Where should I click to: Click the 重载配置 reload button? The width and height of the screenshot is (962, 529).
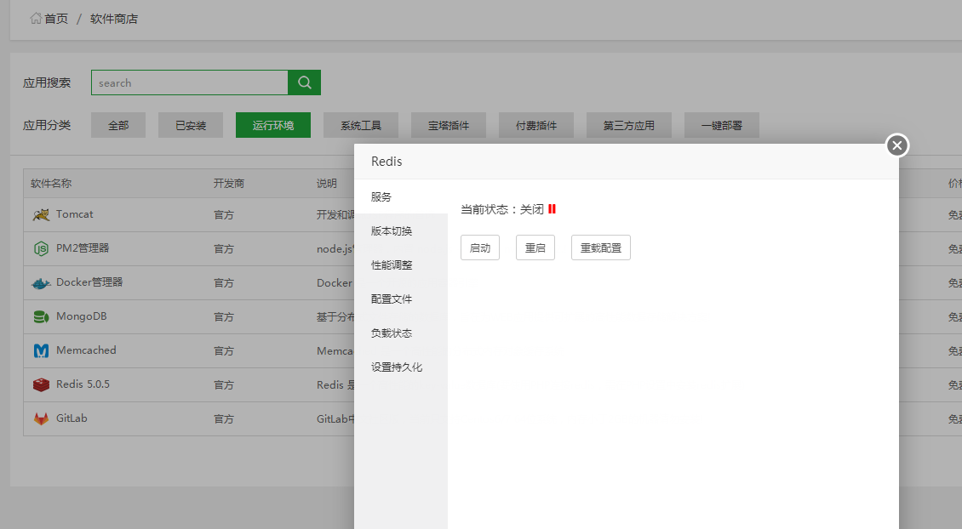[x=601, y=247]
